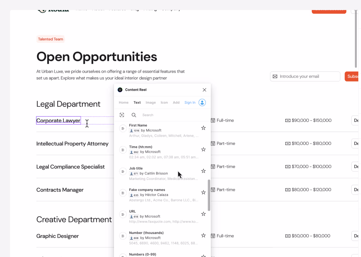Click the $110,000 - $180,000 salary text
361x257 pixels.
tap(312, 144)
